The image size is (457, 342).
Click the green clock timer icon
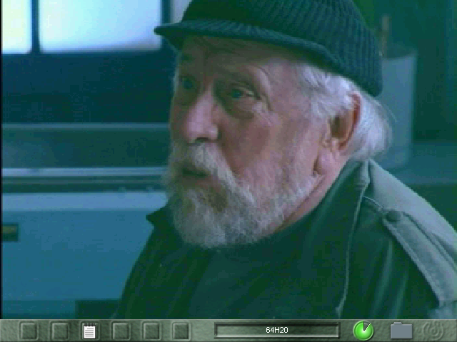click(363, 331)
